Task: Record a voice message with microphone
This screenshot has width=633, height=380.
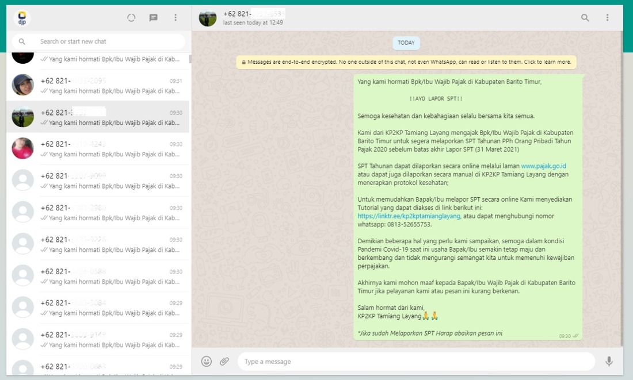Action: (x=609, y=361)
